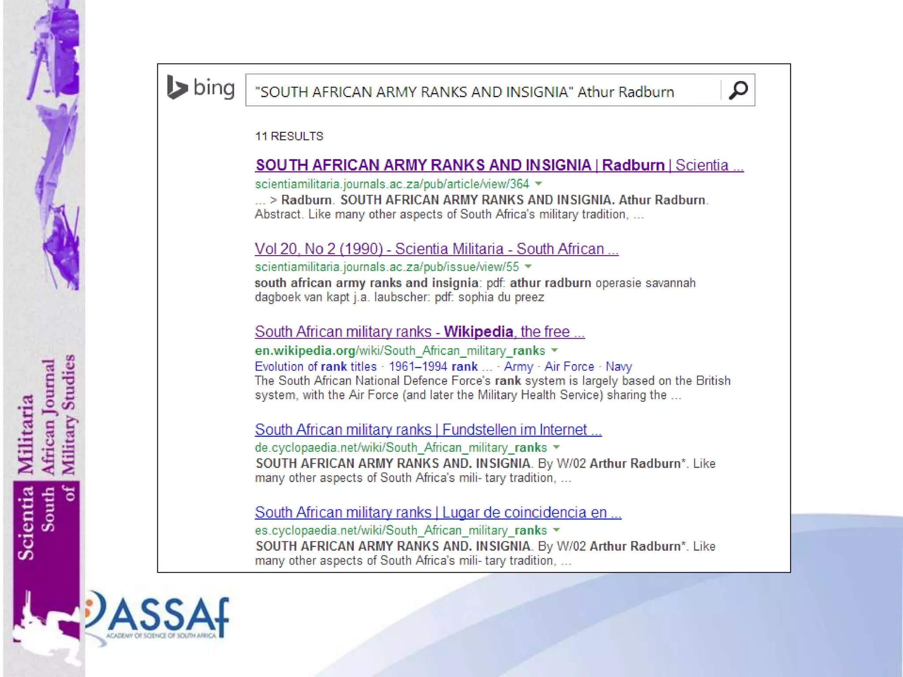Open the Navy section sublink
Screen dimensions: 903x677
[618, 366]
